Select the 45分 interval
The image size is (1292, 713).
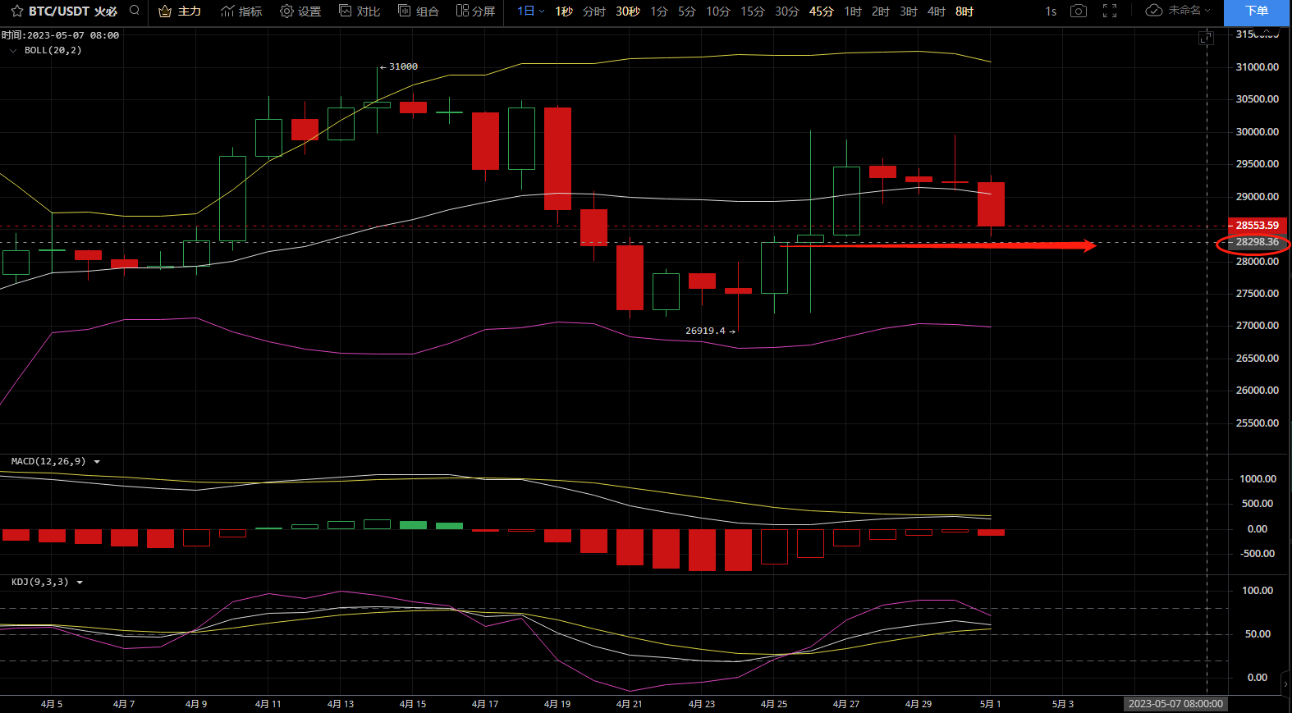[x=822, y=11]
